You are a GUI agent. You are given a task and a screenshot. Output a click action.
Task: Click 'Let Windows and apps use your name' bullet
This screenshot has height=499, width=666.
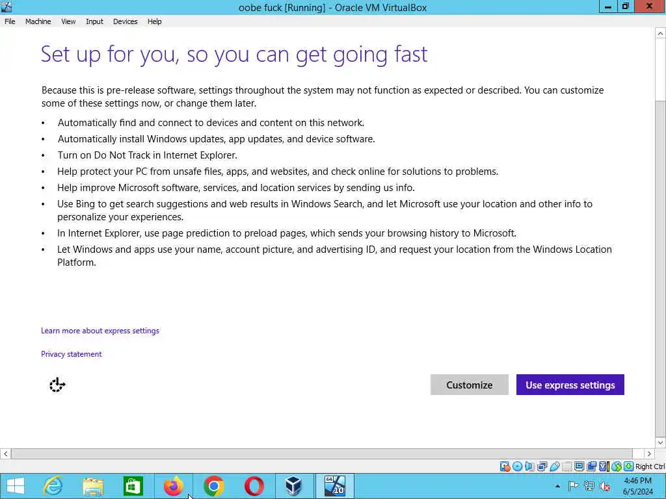[335, 255]
